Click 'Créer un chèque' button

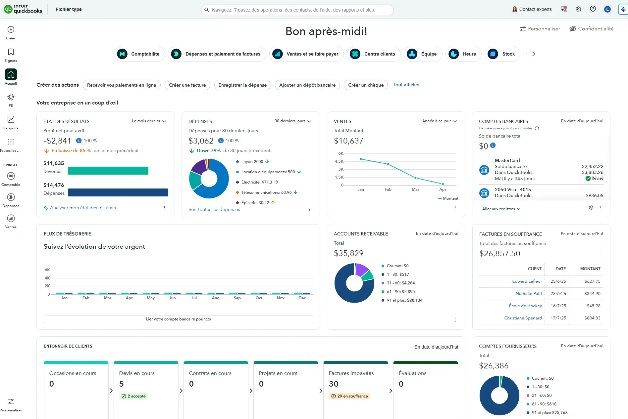tap(366, 85)
